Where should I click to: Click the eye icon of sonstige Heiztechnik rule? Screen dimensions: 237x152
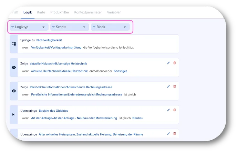14,68
